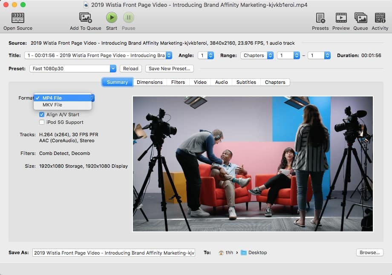Click the Desktop folder icon in save path
This screenshot has height=275, width=392.
click(x=244, y=253)
